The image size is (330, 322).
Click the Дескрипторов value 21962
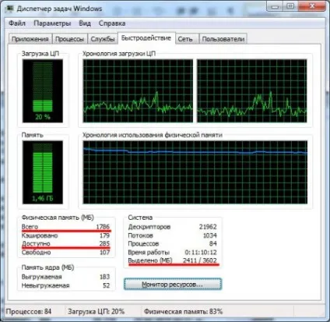pos(208,227)
